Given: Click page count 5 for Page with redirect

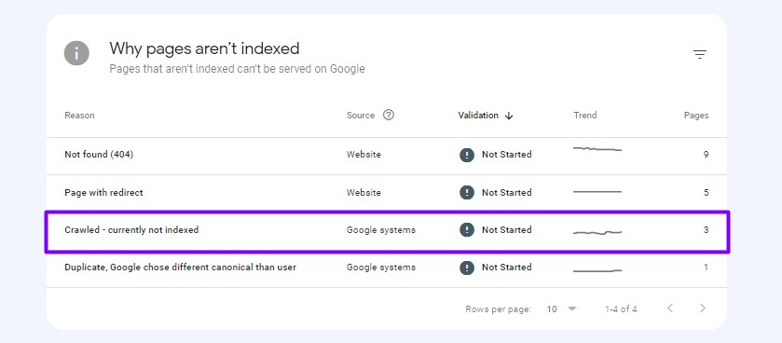Looking at the screenshot, I should 706,192.
